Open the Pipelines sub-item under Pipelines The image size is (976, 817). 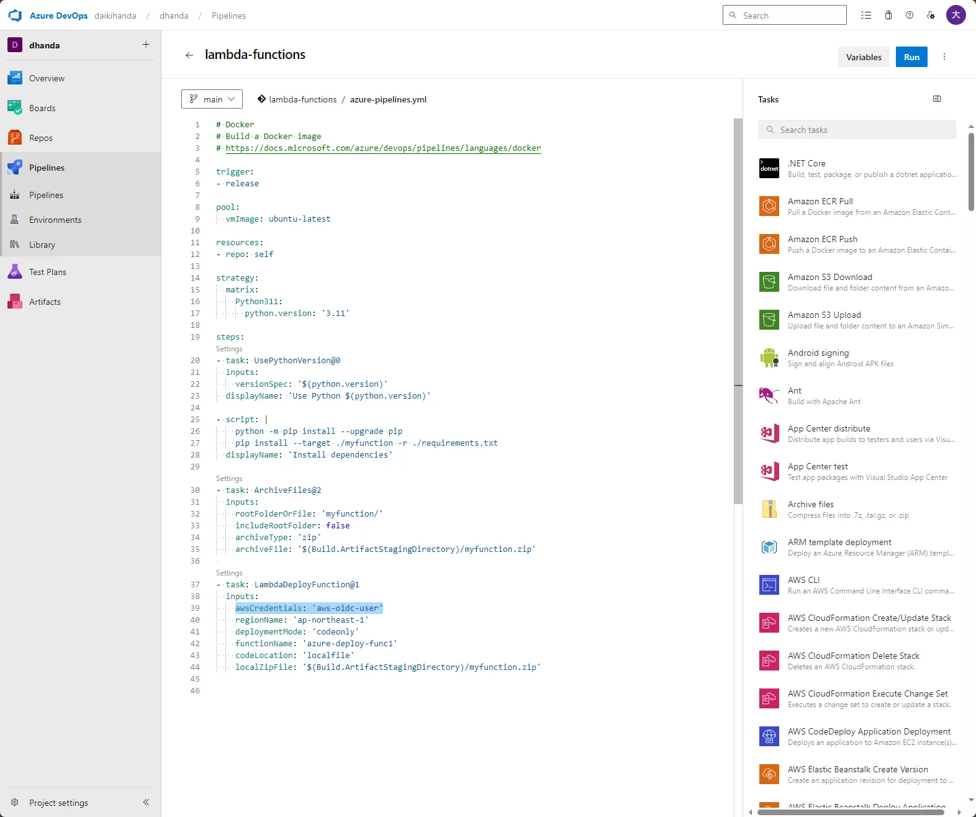pyautogui.click(x=81, y=195)
